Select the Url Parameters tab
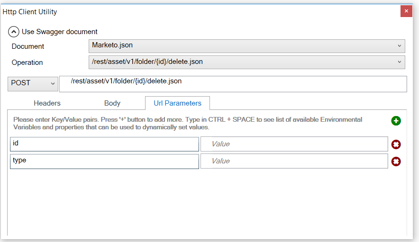The height and width of the screenshot is (242, 419). tap(177, 103)
